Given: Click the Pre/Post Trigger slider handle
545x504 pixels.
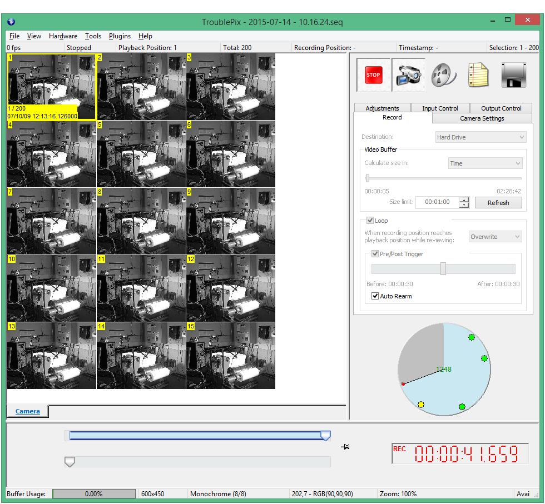Looking at the screenshot, I should pos(443,269).
